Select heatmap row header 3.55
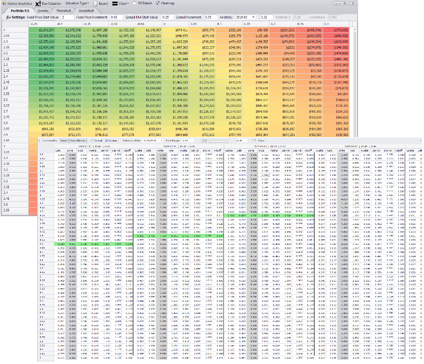The width and height of the screenshot is (424, 364). [15, 210]
